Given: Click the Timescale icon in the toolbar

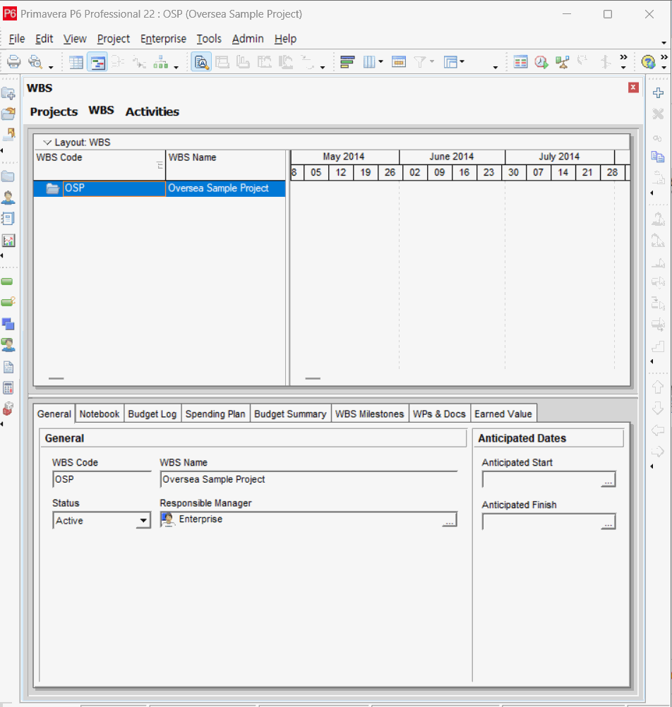Looking at the screenshot, I should [399, 62].
